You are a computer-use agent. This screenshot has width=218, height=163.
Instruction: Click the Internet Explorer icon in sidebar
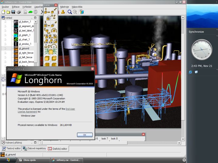point(191,72)
